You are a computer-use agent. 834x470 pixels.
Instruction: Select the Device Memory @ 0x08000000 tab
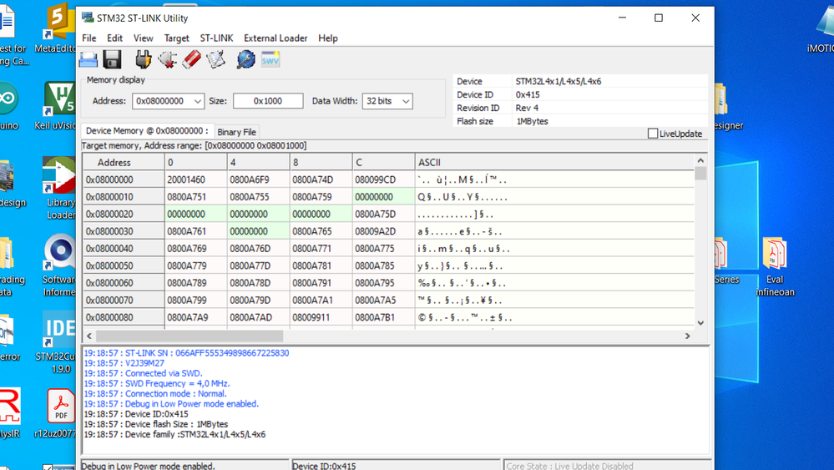pyautogui.click(x=147, y=131)
